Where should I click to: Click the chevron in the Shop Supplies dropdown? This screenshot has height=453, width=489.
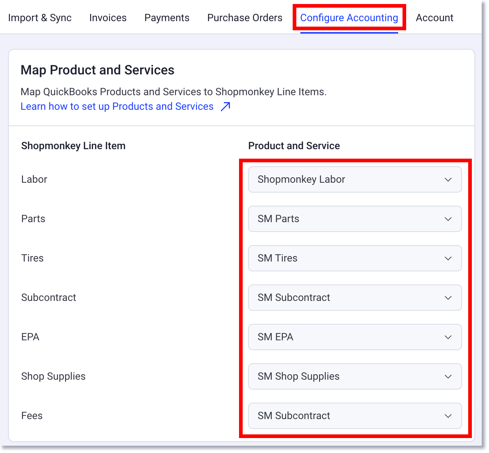pyautogui.click(x=448, y=376)
